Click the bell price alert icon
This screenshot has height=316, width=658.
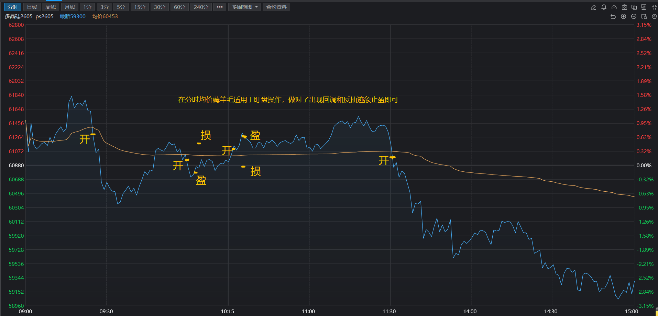click(x=604, y=7)
